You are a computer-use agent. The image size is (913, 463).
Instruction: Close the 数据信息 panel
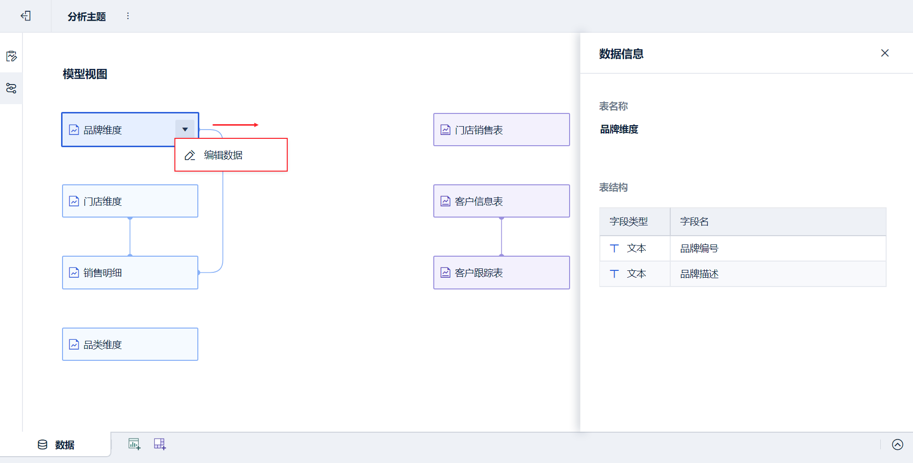885,53
